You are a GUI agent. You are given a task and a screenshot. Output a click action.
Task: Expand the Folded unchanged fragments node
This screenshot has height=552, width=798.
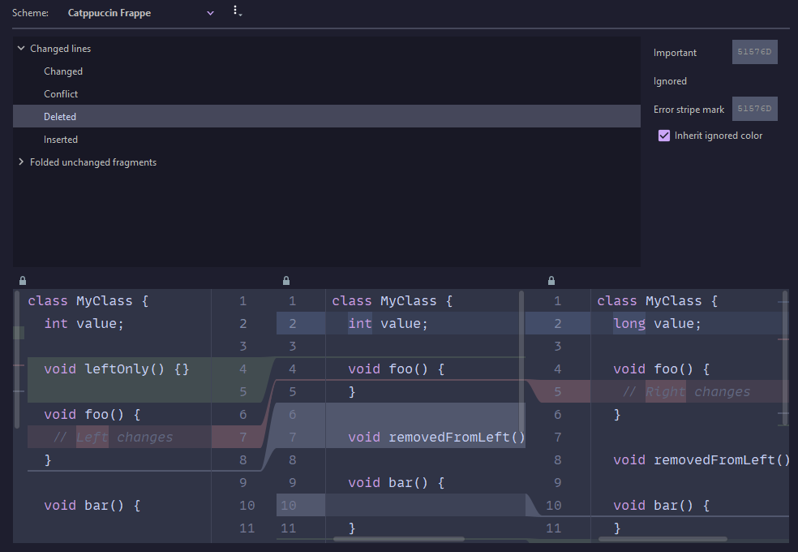tap(20, 162)
